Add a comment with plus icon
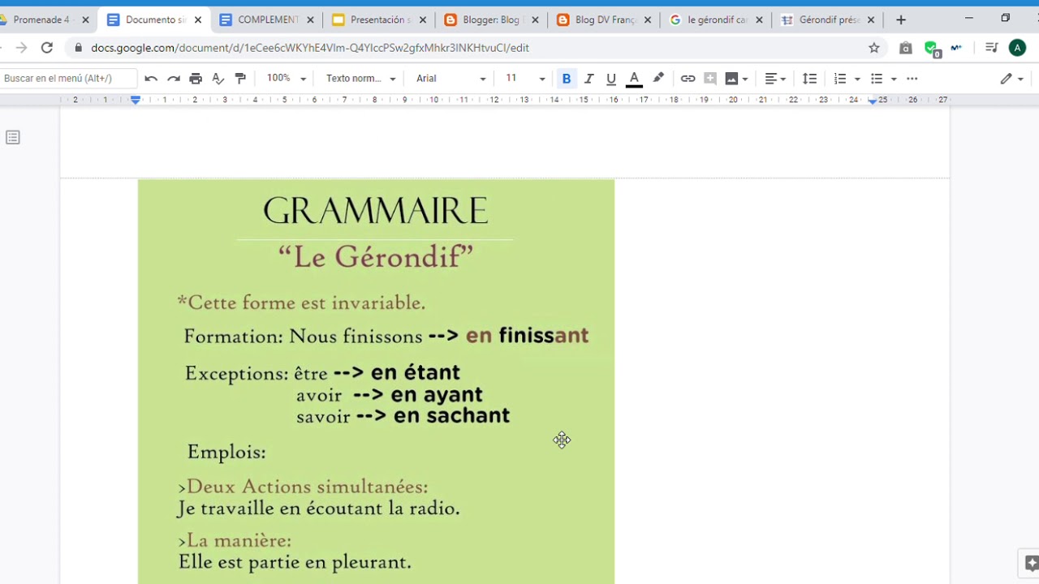 click(x=710, y=79)
